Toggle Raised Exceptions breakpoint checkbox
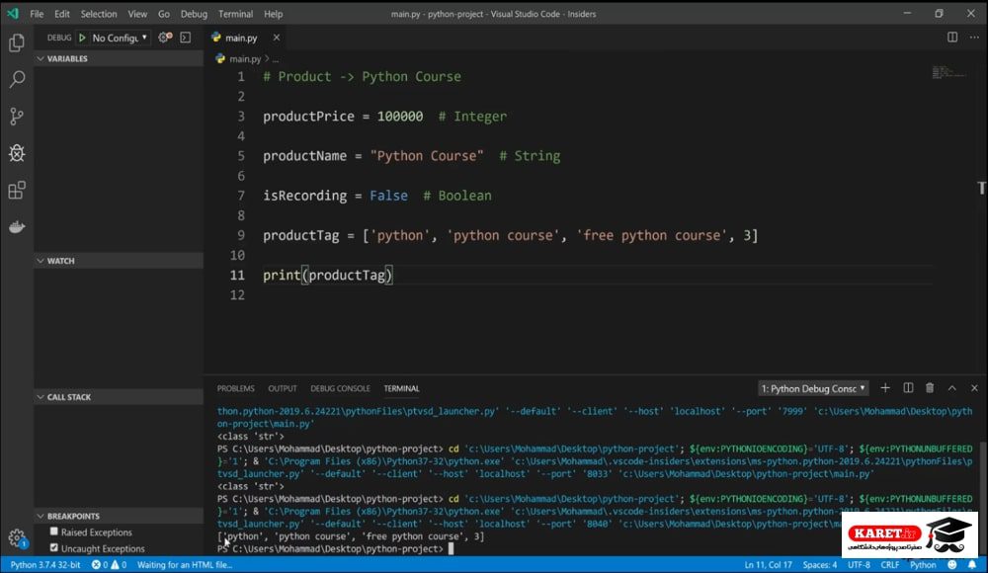 [x=54, y=532]
